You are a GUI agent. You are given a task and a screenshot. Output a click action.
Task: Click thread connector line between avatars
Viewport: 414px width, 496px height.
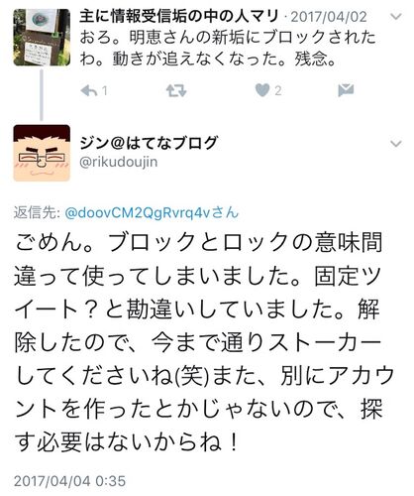(x=42, y=95)
